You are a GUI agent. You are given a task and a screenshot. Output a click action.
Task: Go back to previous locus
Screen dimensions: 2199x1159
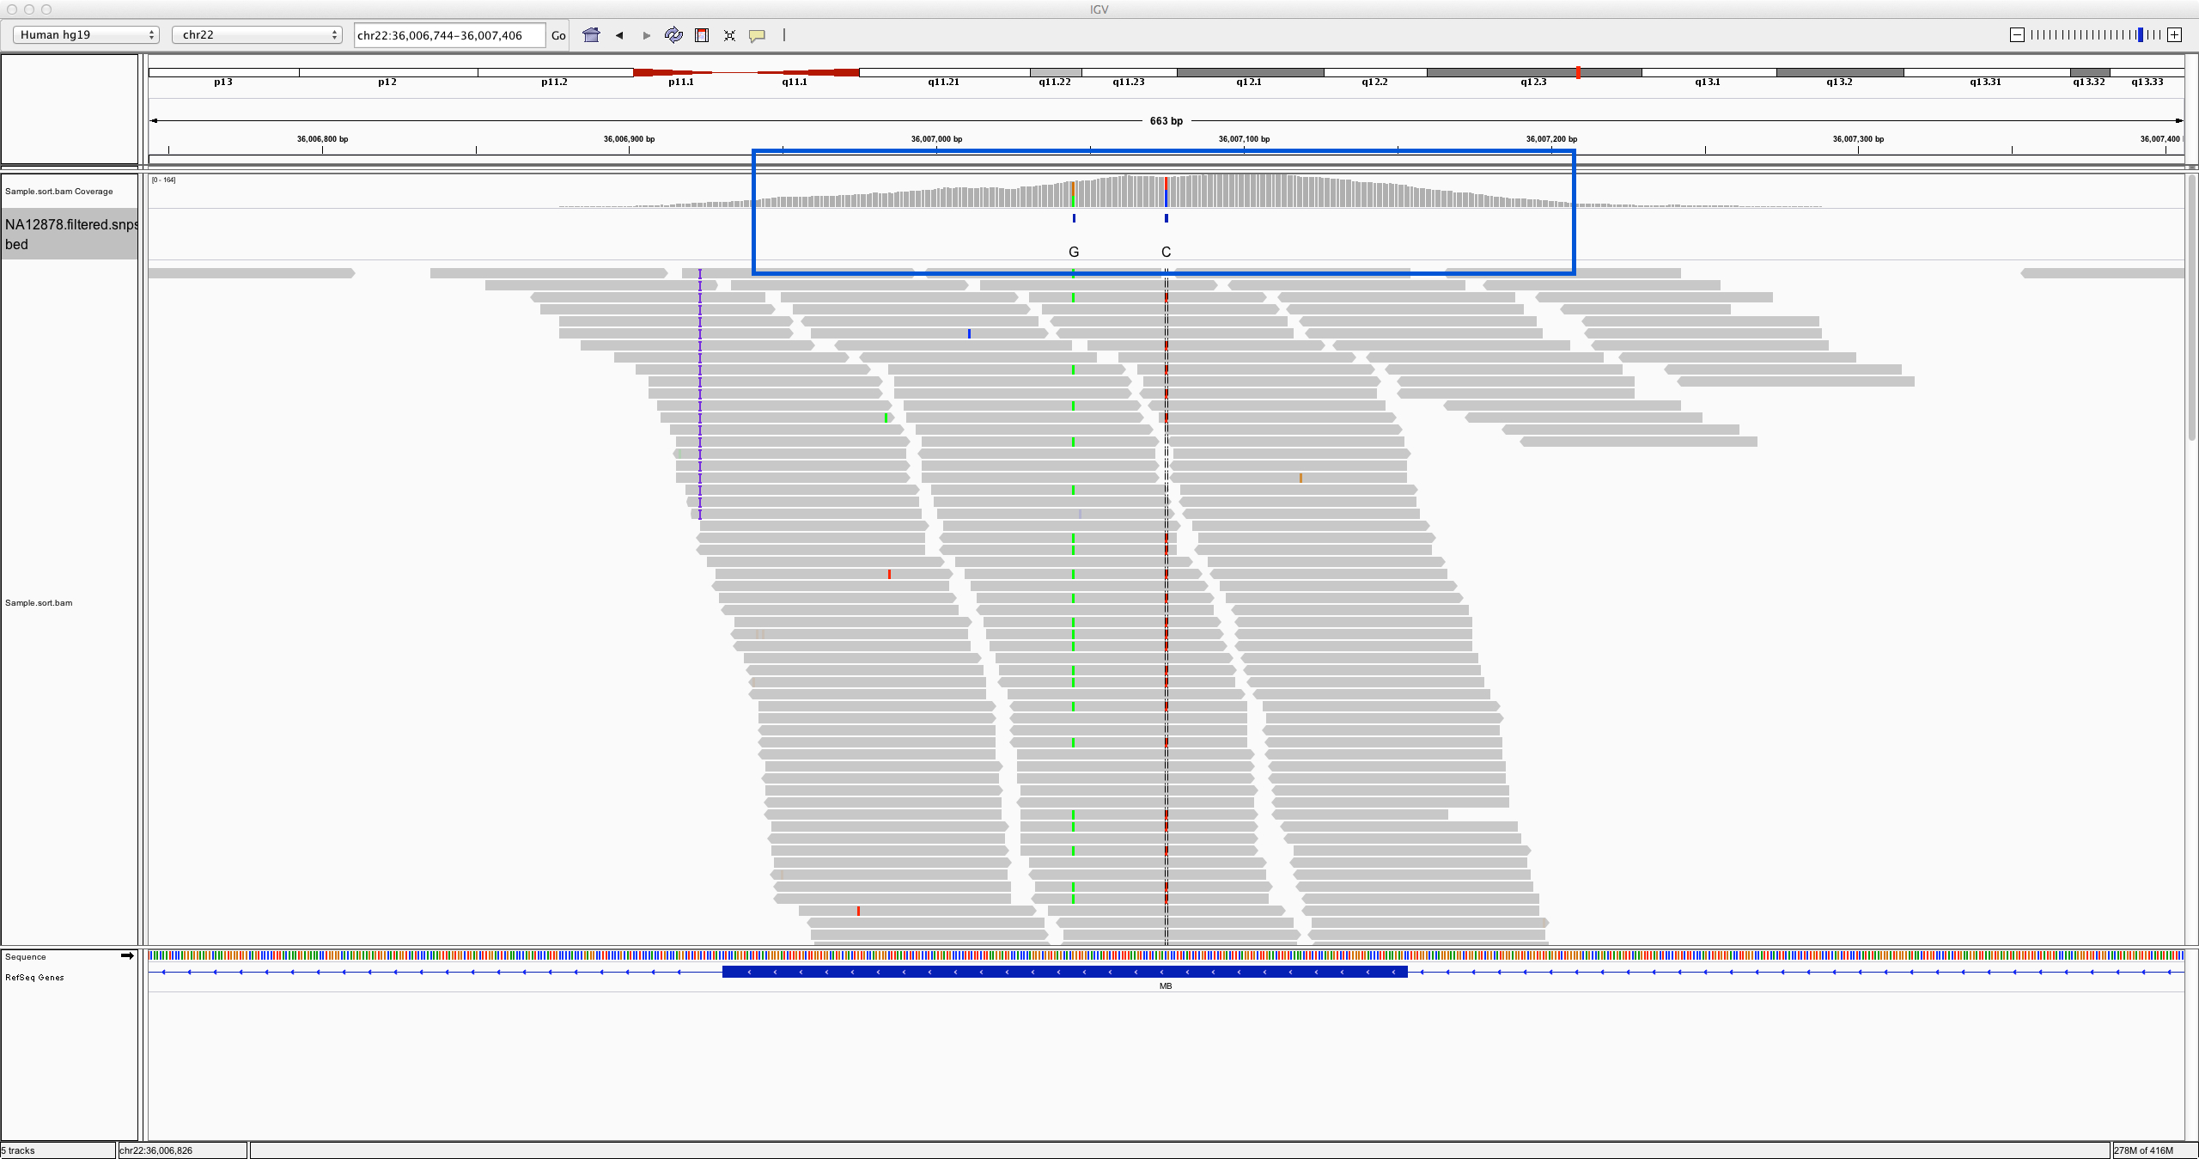[x=619, y=35]
